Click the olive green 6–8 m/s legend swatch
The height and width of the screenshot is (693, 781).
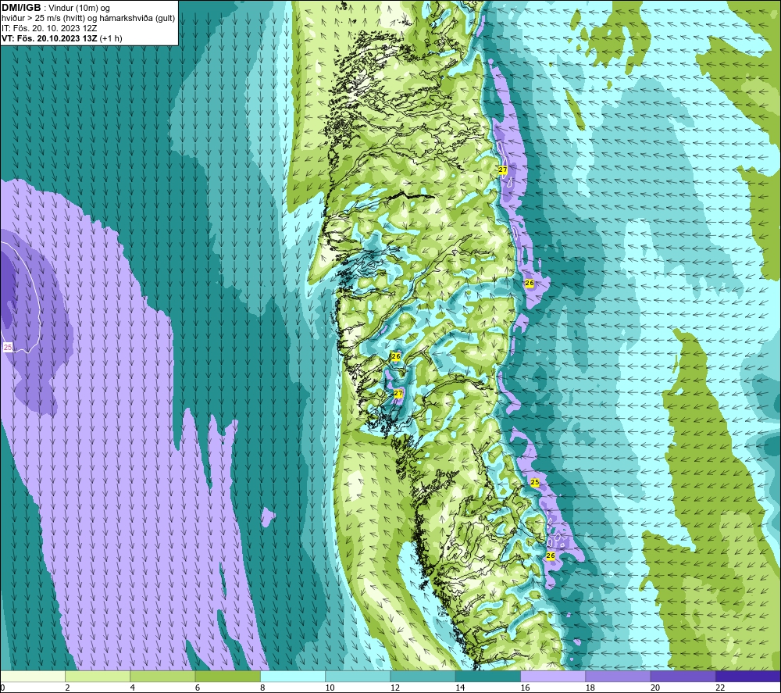(x=227, y=676)
